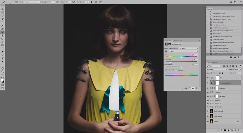Select the Historia tab

(209, 9)
